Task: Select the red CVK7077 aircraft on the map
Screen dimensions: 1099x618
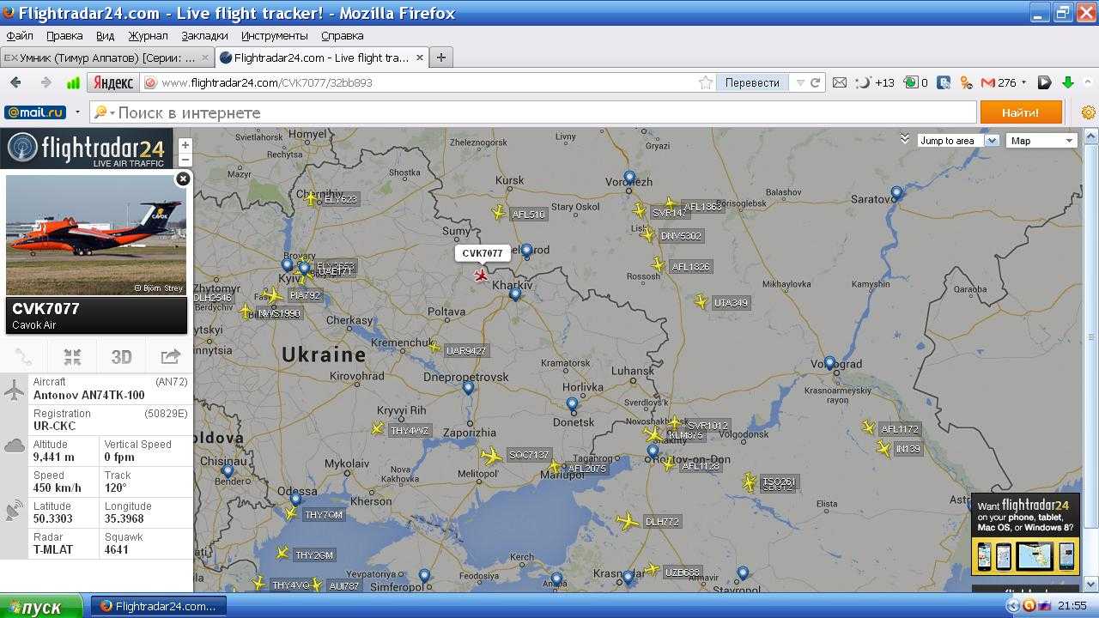Action: pos(482,276)
